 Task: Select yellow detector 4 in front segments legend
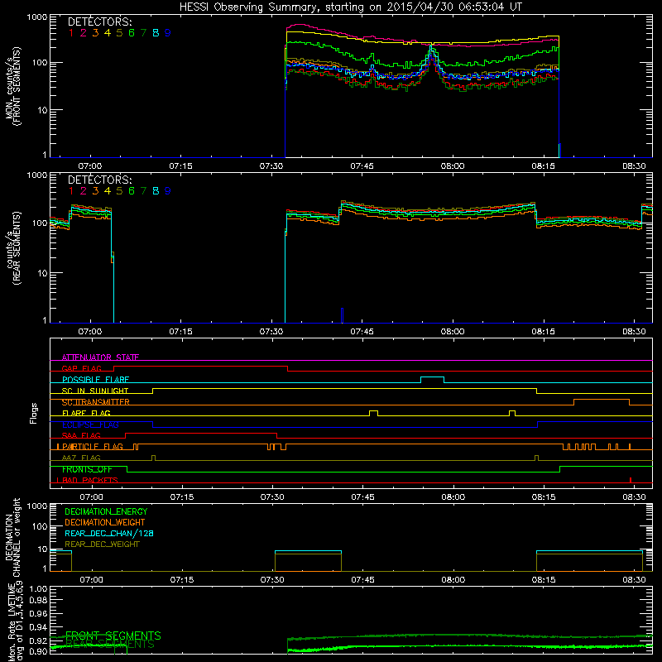pyautogui.click(x=108, y=32)
